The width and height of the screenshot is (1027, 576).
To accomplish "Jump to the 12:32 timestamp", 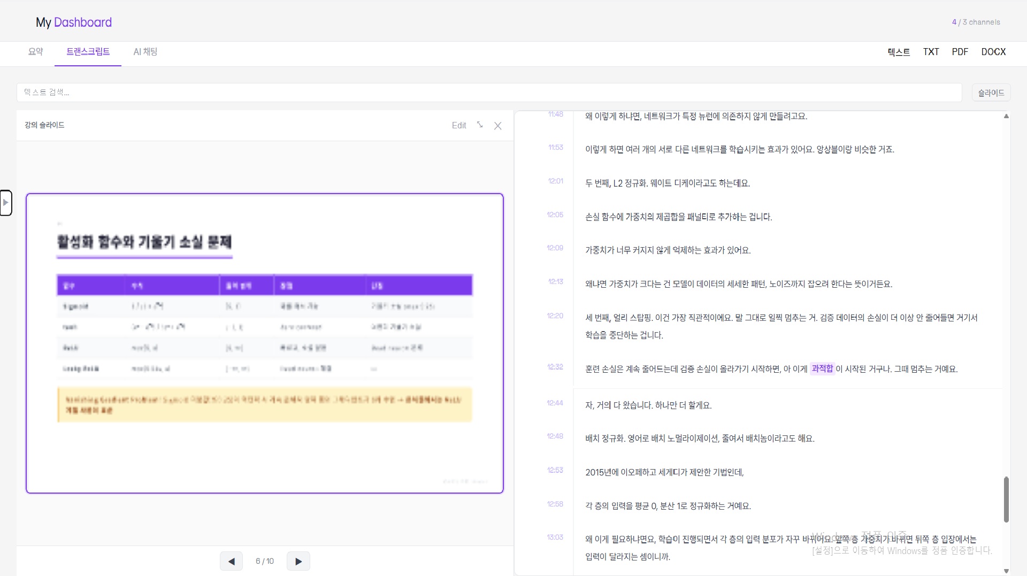I will coord(555,367).
